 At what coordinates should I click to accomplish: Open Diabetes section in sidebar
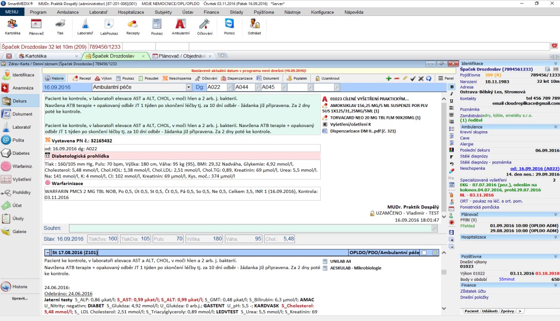tap(20, 153)
